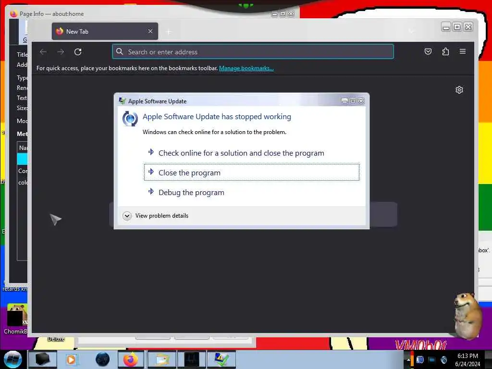Close the Page Info window
492x369 pixels.
click(x=291, y=14)
